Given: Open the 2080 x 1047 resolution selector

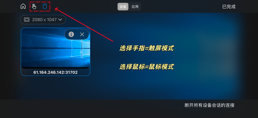Looking at the screenshot, I should [x=43, y=20].
